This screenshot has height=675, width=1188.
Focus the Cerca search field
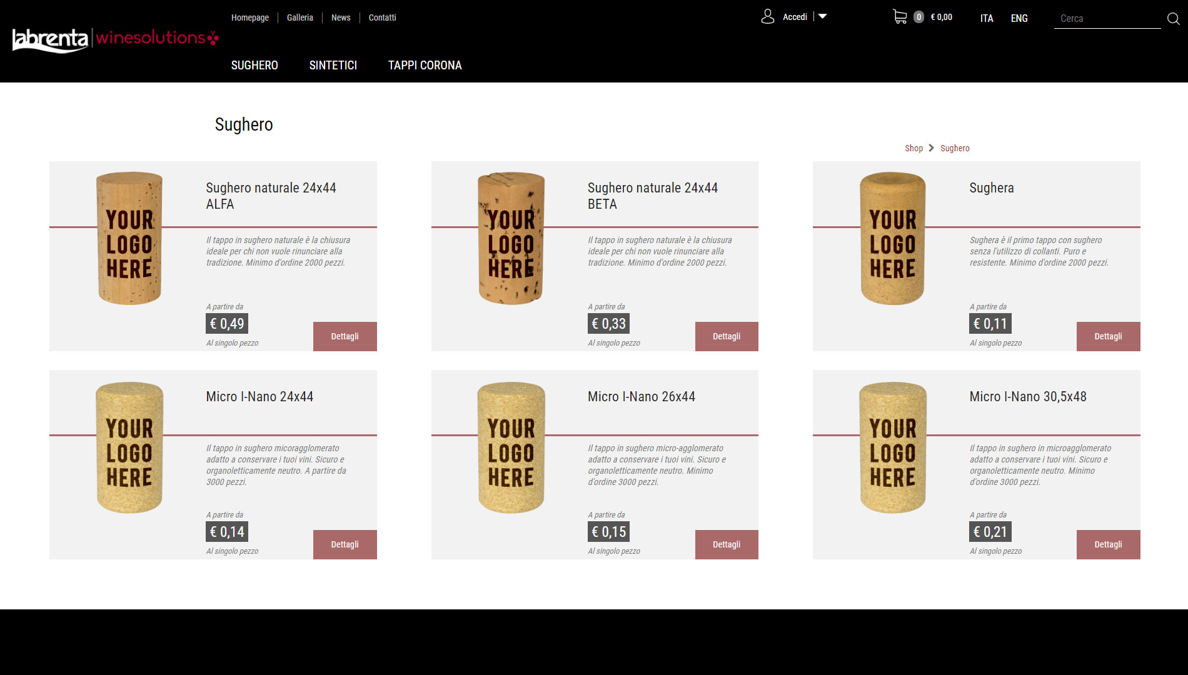click(1106, 19)
